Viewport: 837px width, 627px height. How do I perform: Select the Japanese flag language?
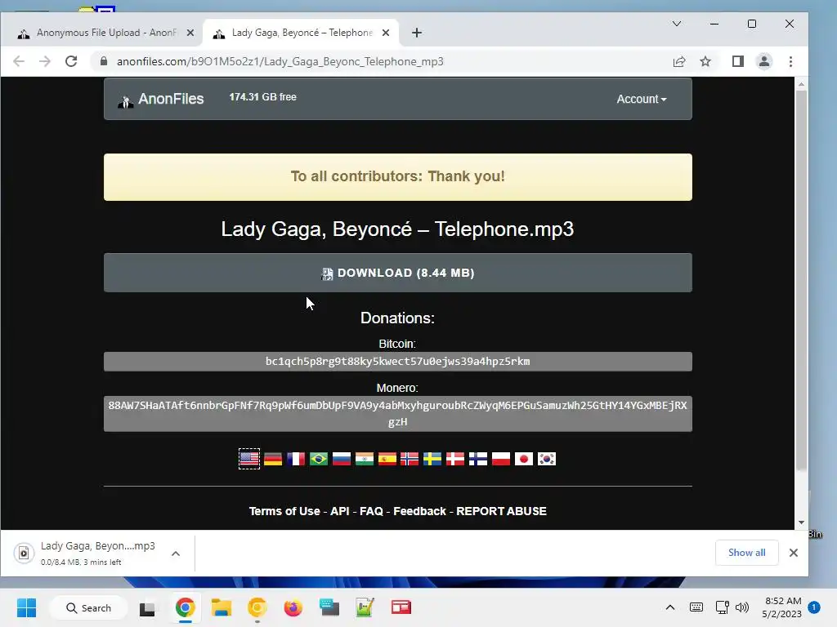click(x=524, y=459)
